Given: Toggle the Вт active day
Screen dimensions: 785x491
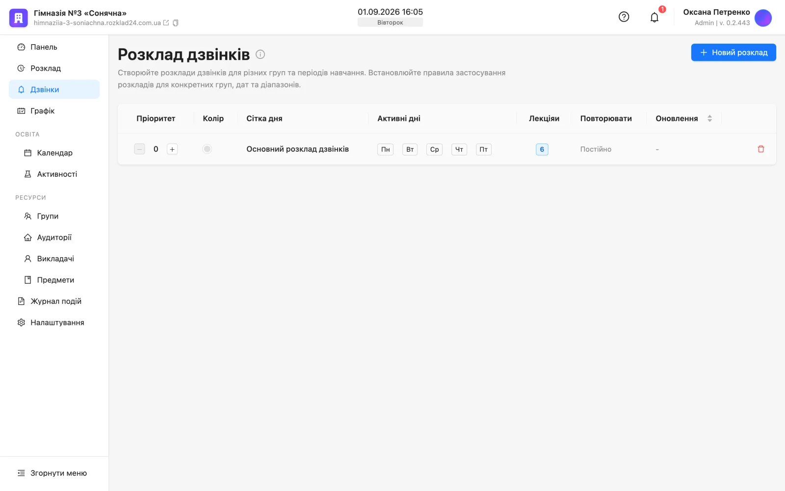Looking at the screenshot, I should [x=410, y=149].
